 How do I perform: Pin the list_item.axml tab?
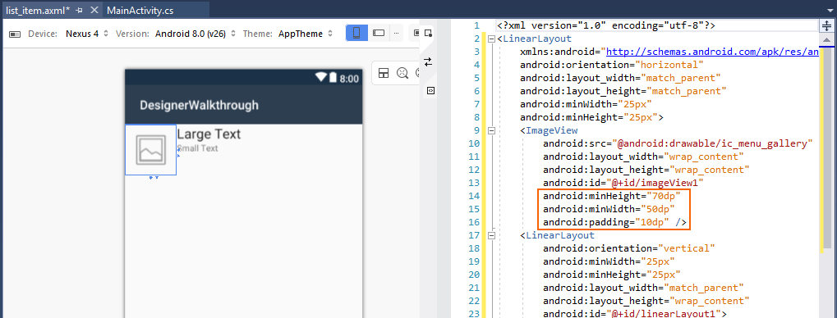coord(79,10)
